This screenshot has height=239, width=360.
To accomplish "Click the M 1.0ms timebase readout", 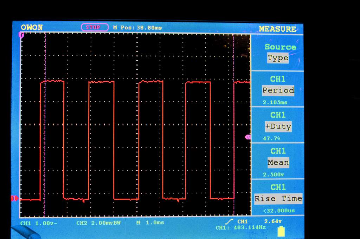I will pos(150,223).
